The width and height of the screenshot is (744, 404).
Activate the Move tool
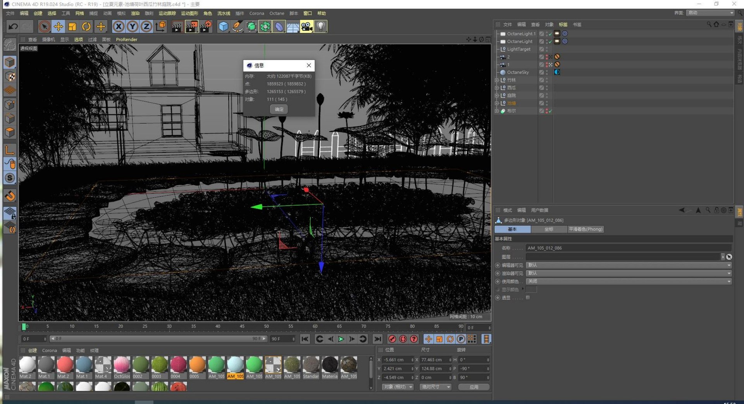59,26
